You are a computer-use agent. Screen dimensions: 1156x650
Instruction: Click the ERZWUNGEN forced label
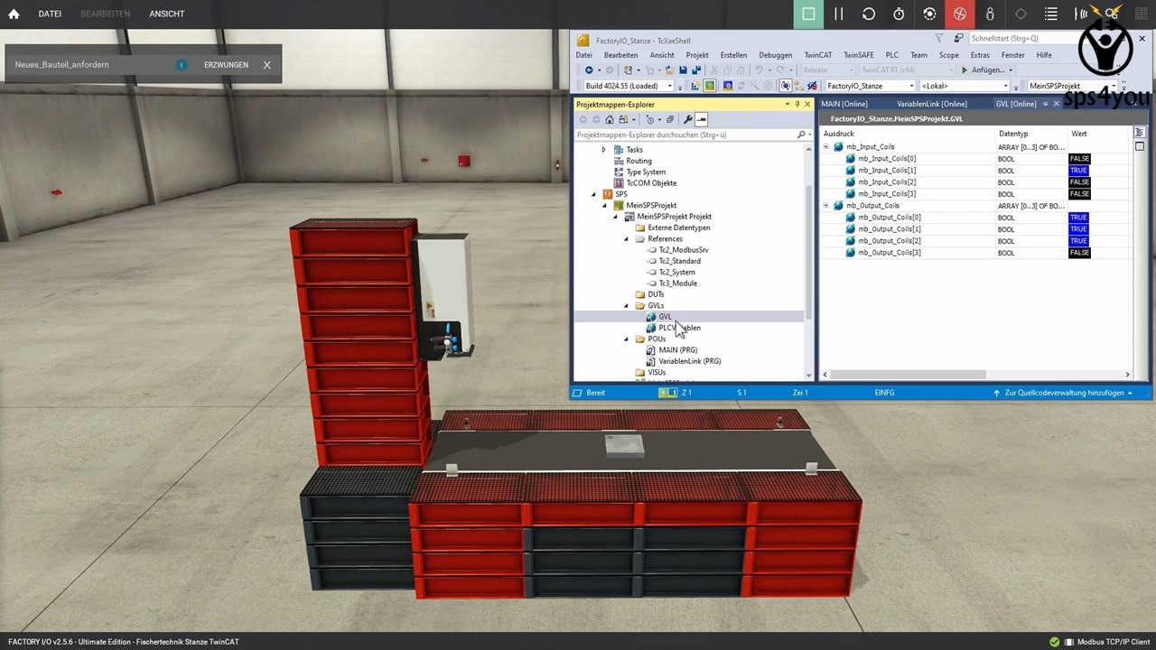[226, 65]
